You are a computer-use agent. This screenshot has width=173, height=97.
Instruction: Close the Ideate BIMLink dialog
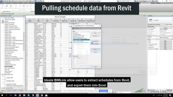100,26
